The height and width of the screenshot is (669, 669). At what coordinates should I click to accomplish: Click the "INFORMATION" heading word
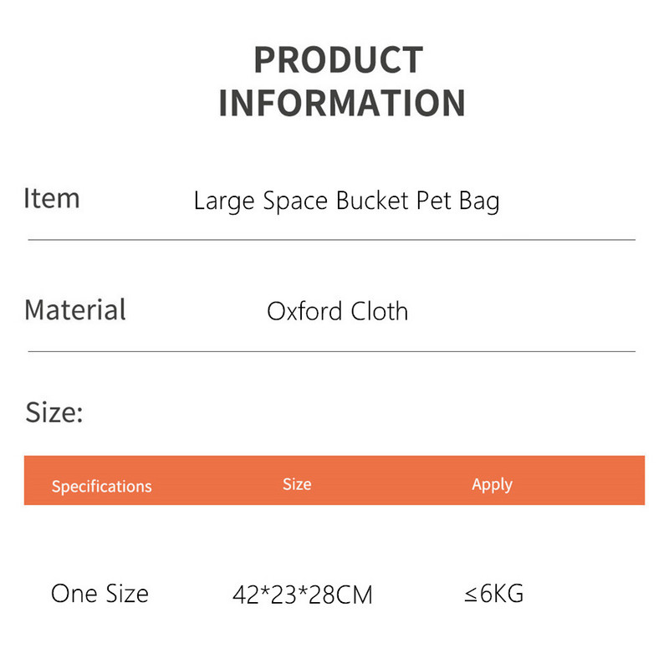341,103
